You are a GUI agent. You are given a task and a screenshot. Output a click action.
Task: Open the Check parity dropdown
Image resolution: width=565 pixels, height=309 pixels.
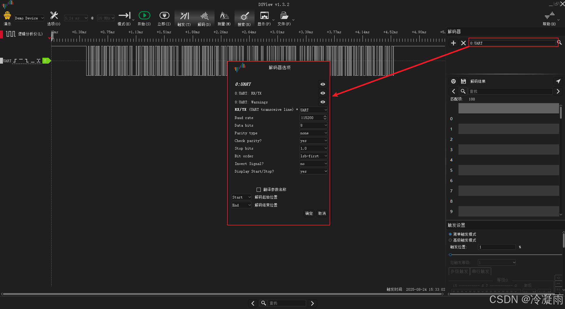pyautogui.click(x=313, y=141)
